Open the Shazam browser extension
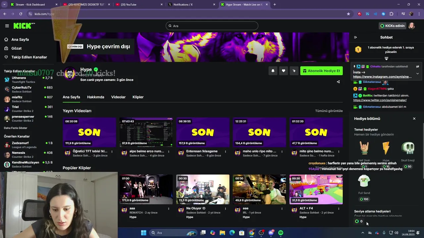Viewport: 424px width, 238px height. pyautogui.click(x=383, y=14)
